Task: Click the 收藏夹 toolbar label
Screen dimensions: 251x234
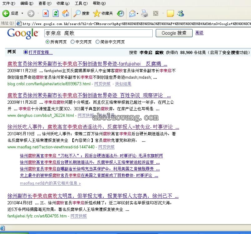Action: pos(107,13)
